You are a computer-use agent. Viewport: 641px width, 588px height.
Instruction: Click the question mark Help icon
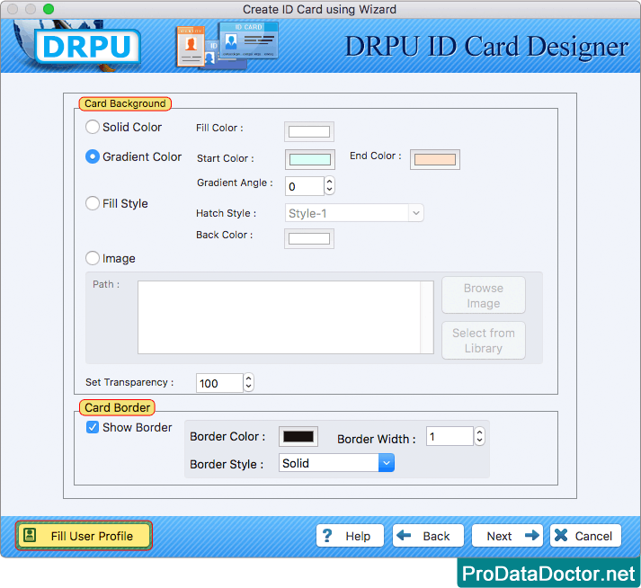[327, 536]
